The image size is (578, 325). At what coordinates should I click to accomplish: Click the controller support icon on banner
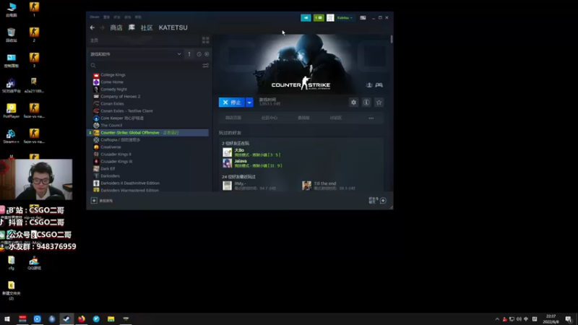379,85
